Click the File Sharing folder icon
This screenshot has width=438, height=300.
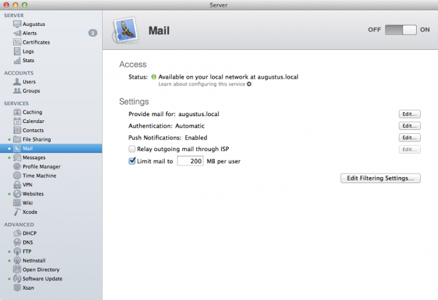click(x=17, y=139)
